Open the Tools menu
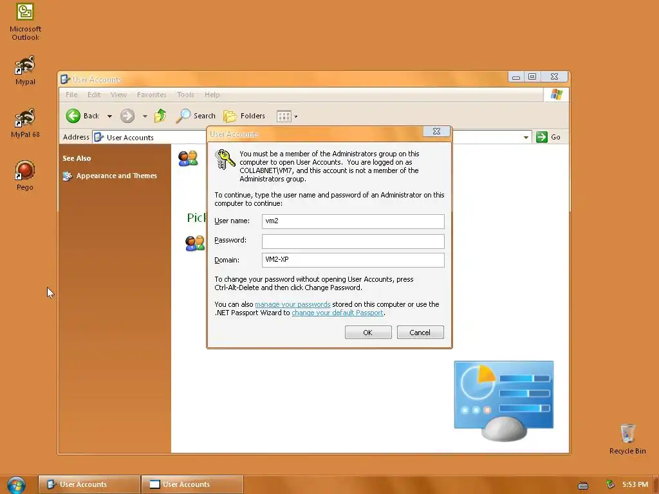Image resolution: width=659 pixels, height=494 pixels. [185, 95]
